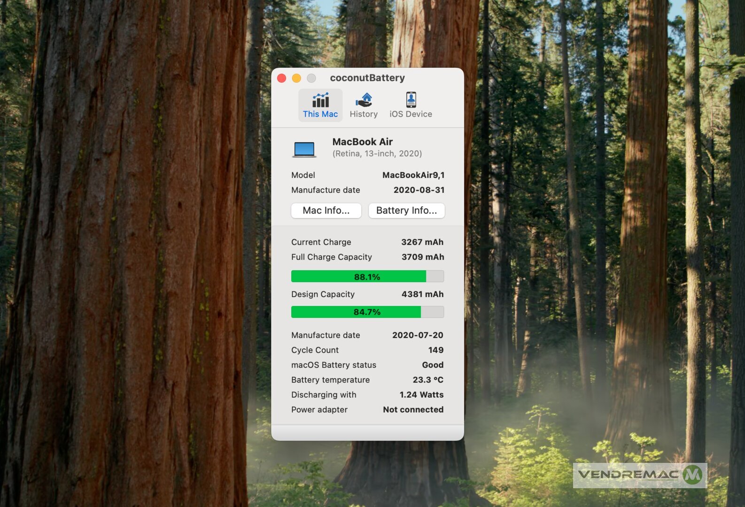745x507 pixels.
Task: Minimize coconutBattery with the yellow button
Action: (296, 78)
